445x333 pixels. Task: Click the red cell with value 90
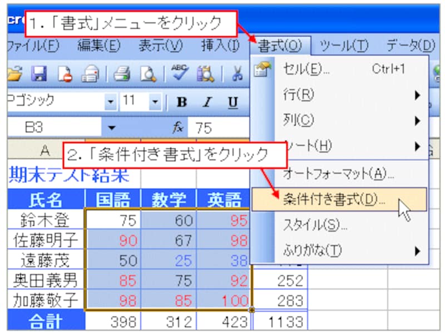(113, 241)
